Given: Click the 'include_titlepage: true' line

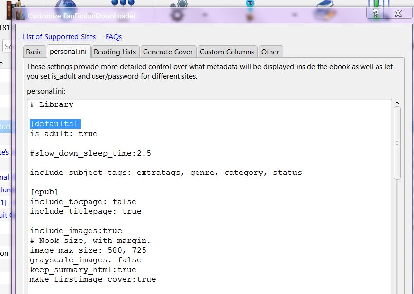Looking at the screenshot, I should 85,211.
